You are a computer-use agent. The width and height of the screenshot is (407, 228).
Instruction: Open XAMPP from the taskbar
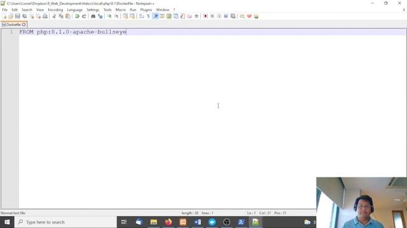click(x=183, y=222)
